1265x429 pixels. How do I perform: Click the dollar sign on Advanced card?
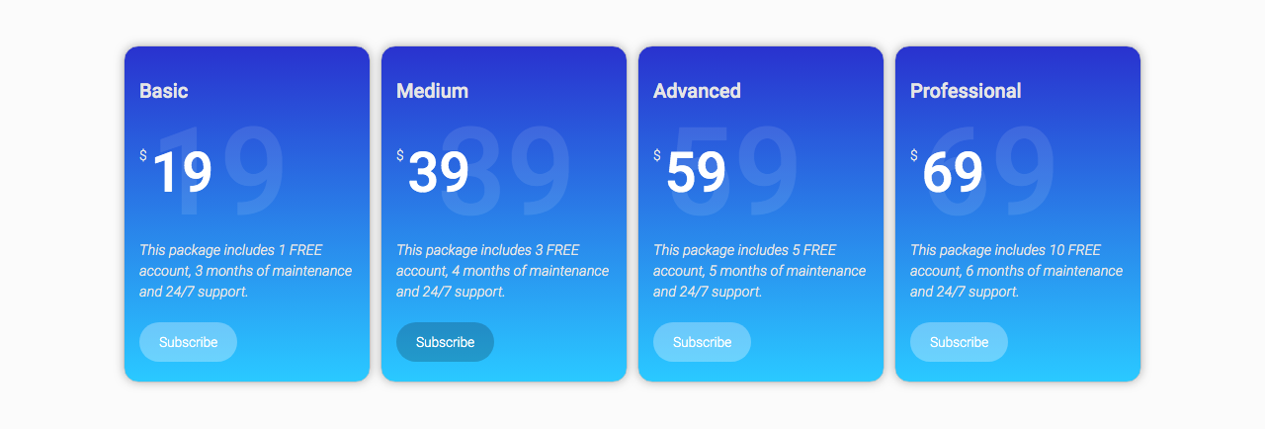[x=657, y=155]
